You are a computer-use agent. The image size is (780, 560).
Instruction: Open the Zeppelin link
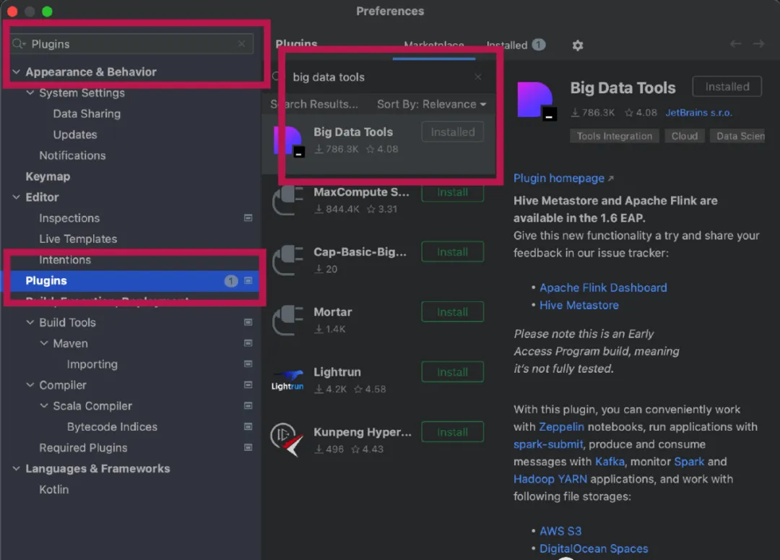562,426
